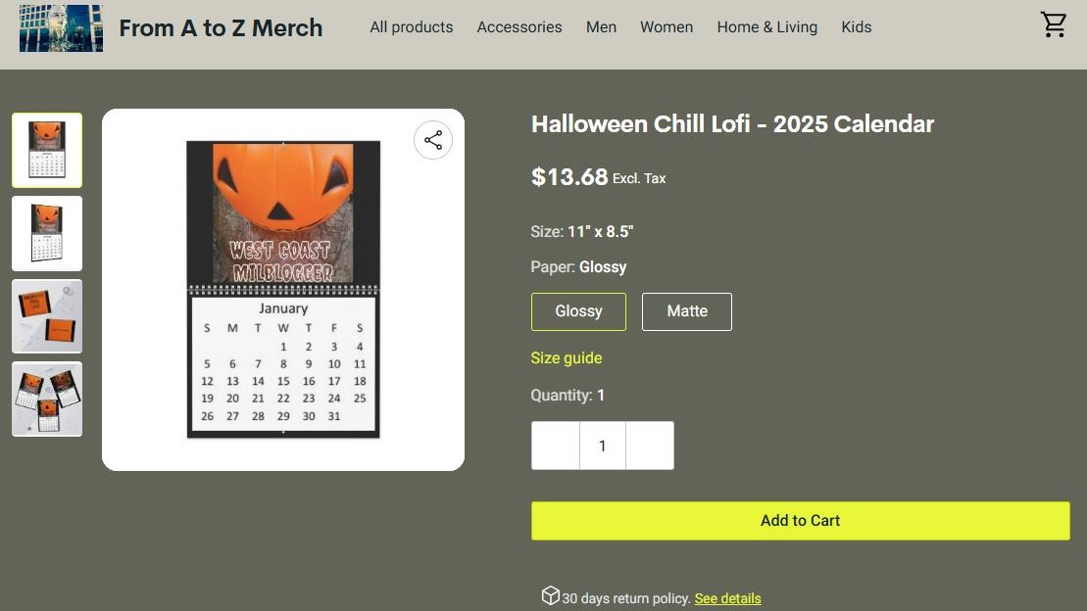Decrease quantity with the left stepper button
1087x611 pixels.
coord(556,446)
